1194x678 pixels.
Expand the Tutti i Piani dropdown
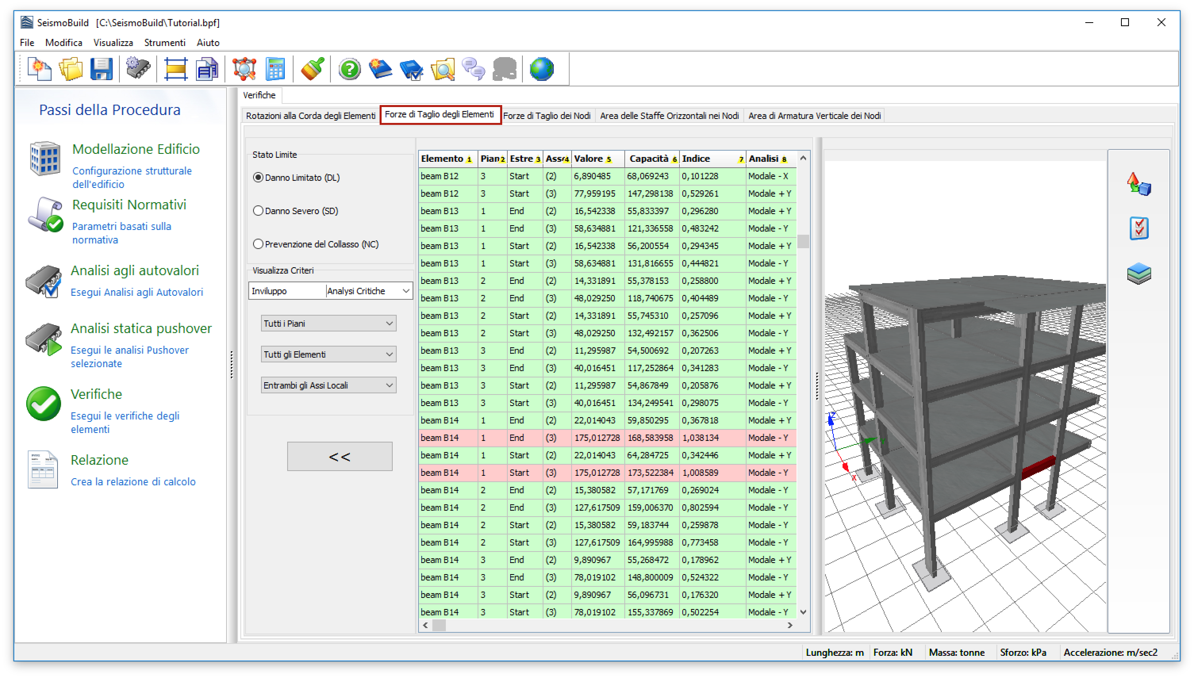pos(328,323)
